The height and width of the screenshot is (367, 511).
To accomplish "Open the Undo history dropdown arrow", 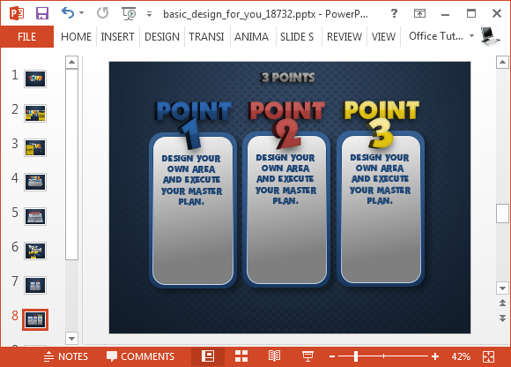I will tap(81, 13).
